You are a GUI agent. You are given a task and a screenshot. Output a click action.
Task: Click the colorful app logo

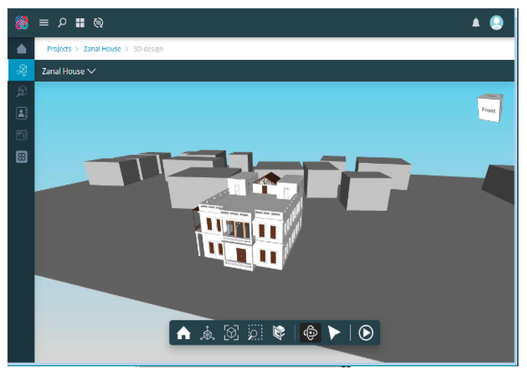(22, 22)
